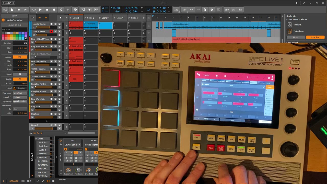Select To Business output monitor
The height and width of the screenshot is (184, 327).
(298, 31)
